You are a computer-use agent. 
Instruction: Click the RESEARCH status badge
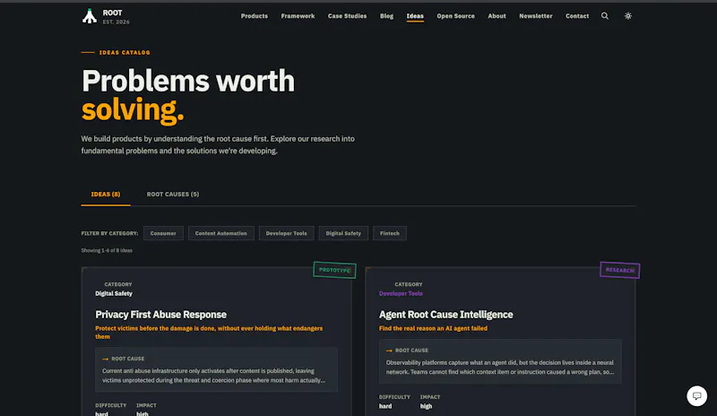click(x=619, y=270)
